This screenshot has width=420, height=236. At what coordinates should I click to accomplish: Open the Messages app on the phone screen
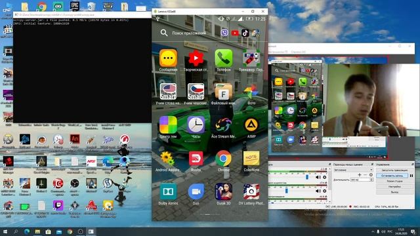pos(168,58)
